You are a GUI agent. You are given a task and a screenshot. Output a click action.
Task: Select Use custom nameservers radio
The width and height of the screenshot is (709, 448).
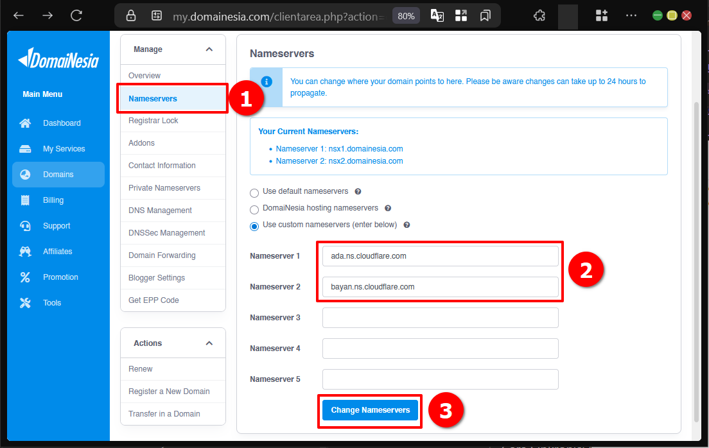point(254,226)
